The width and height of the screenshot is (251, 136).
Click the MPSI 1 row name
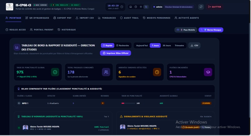pos(25,103)
